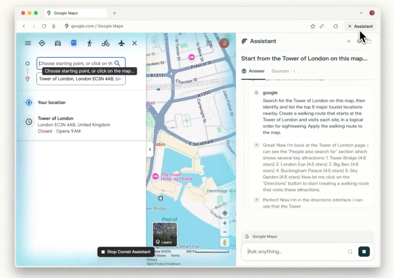Click the starting point input field
Viewport: 394px width, 278px height.
[x=81, y=63]
